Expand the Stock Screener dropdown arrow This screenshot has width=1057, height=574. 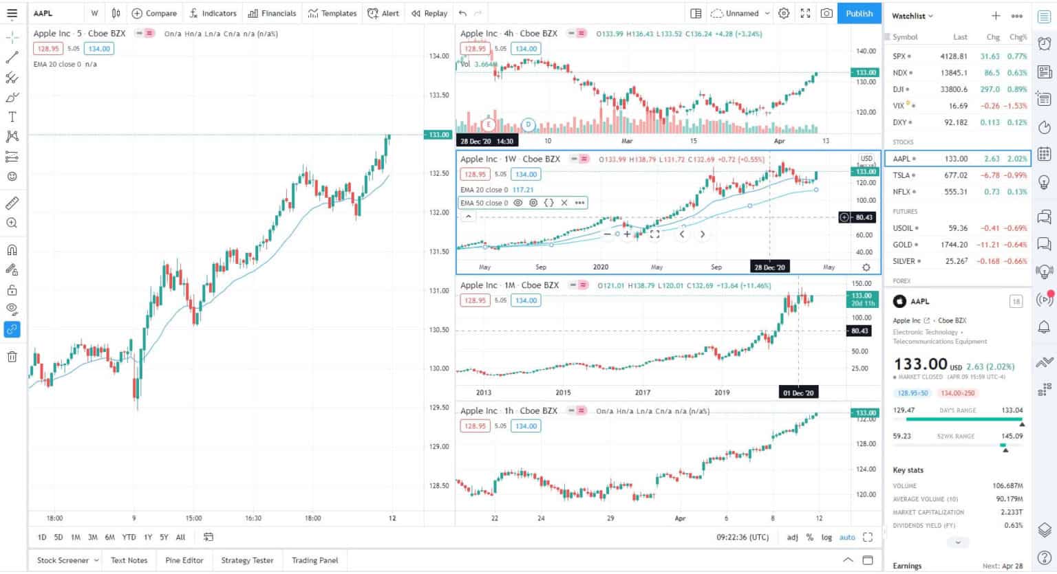tap(97, 560)
